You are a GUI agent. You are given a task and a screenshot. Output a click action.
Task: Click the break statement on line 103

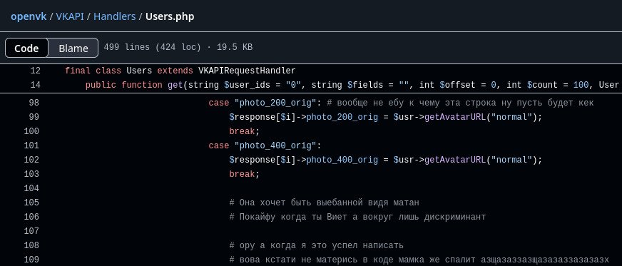pos(242,175)
